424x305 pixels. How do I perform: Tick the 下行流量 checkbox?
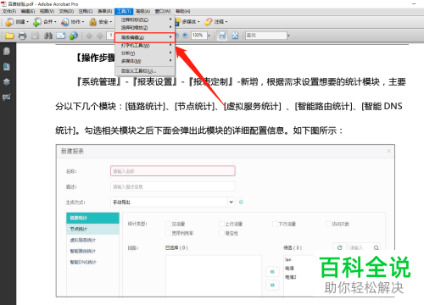click(275, 224)
